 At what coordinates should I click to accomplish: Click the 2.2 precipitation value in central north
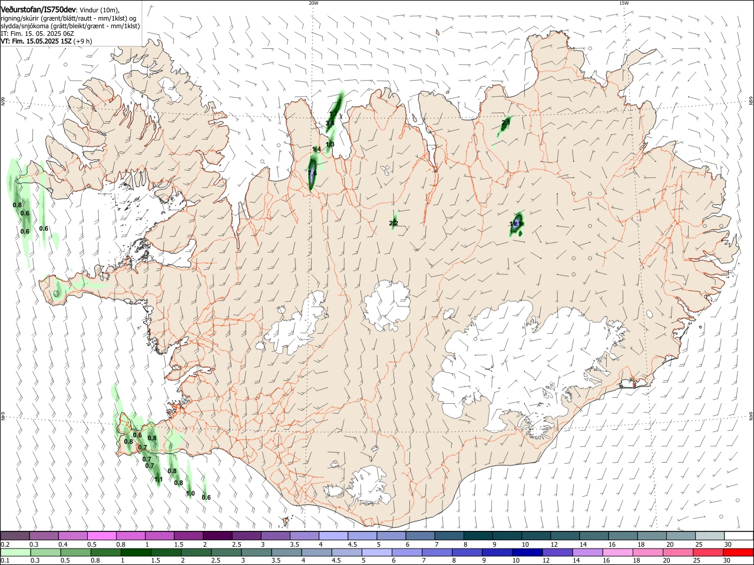[393, 223]
